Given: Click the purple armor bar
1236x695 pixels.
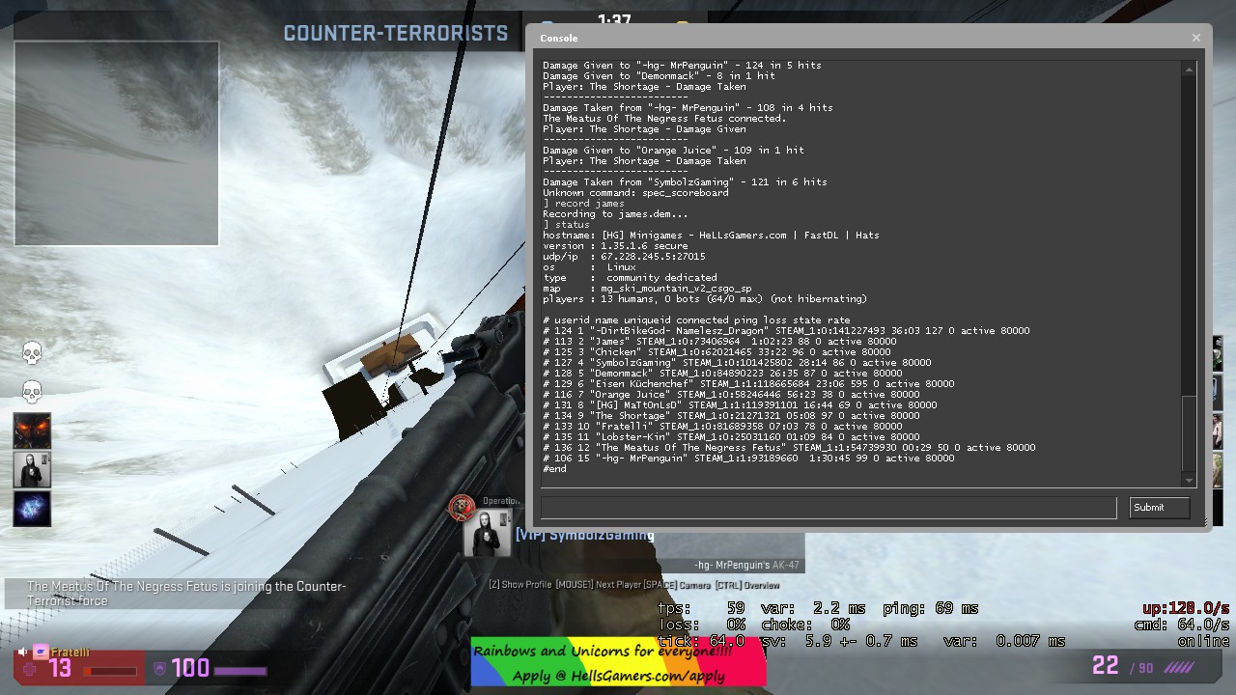Looking at the screenshot, I should (239, 670).
